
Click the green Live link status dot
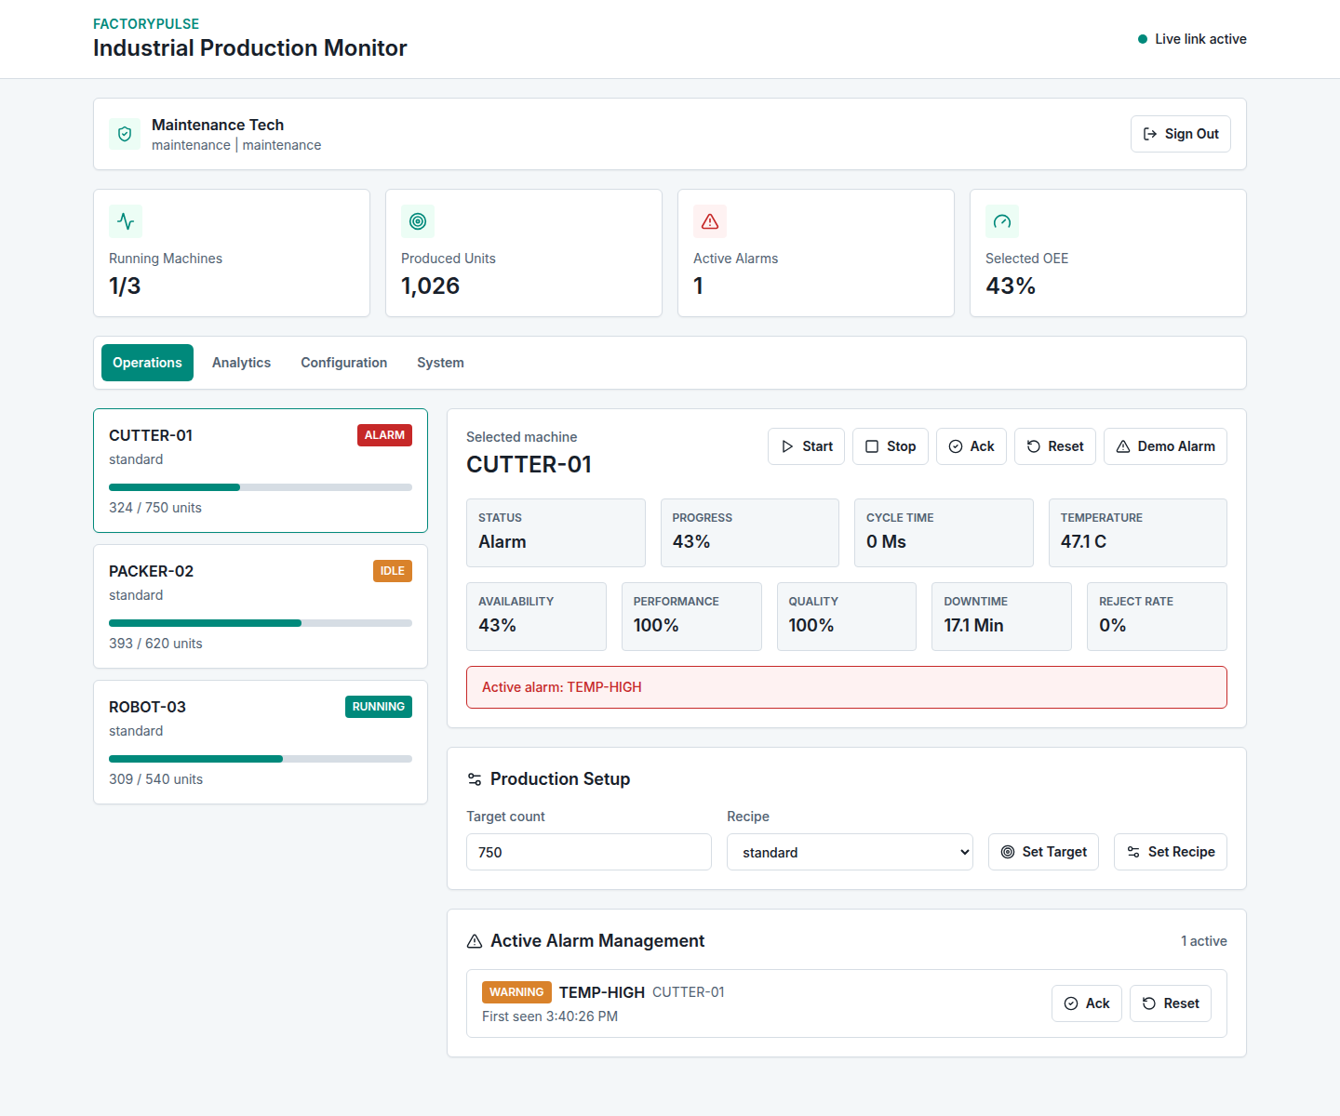click(1143, 39)
